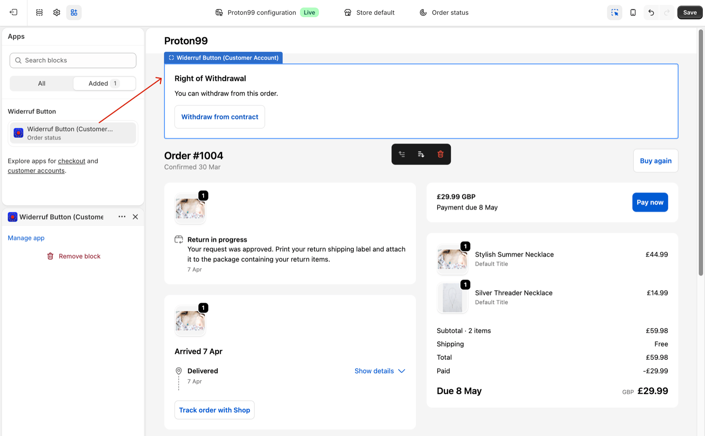Click the Save button

tap(690, 12)
